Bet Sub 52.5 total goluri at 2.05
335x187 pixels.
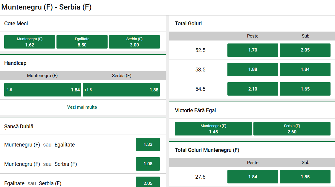(305, 50)
